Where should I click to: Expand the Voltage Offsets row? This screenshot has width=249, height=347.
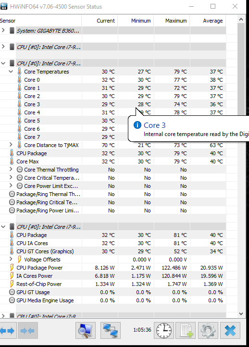[x=11, y=259]
